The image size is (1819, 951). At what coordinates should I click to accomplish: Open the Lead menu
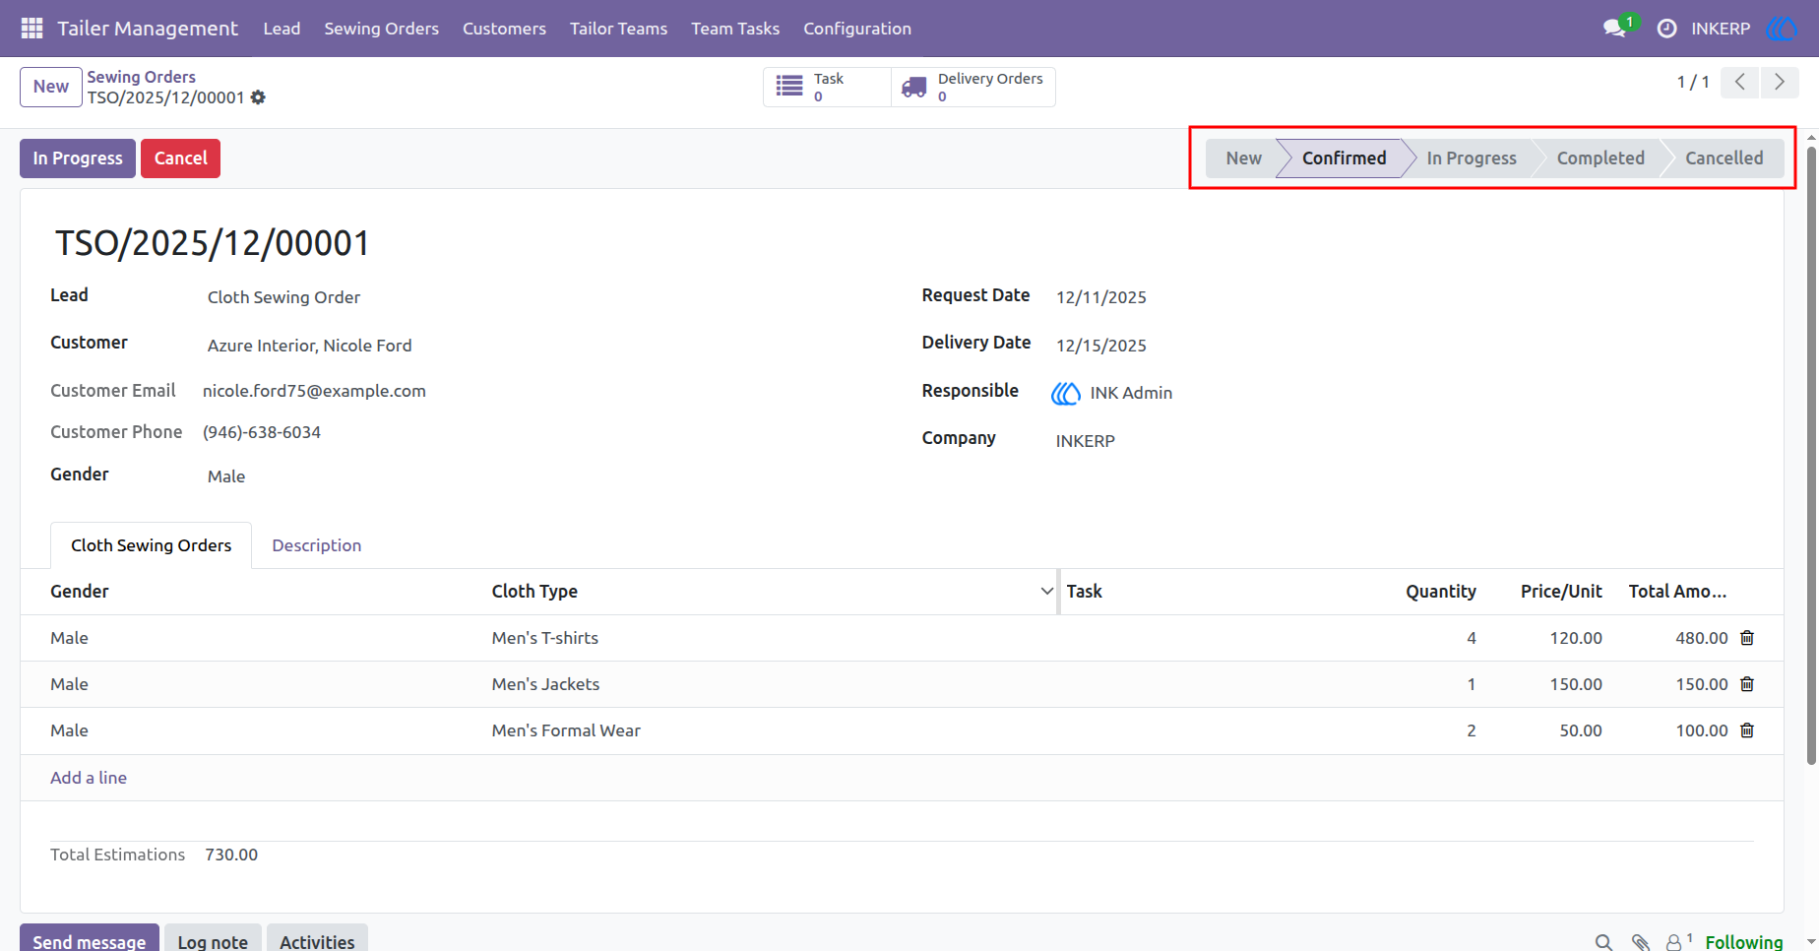(282, 29)
